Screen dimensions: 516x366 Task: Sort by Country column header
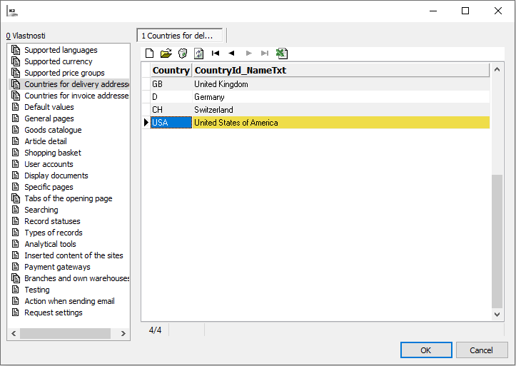pos(171,71)
